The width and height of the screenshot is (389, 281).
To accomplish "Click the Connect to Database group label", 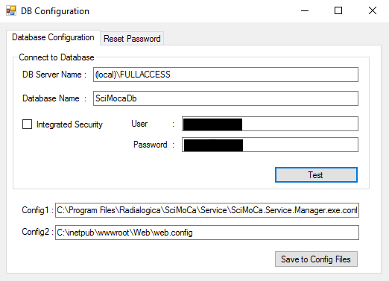I will tap(57, 57).
